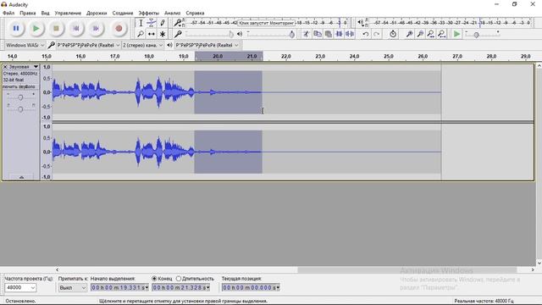Click the Zoom Out icon
This screenshot has height=305, width=542.
pyautogui.click(x=420, y=34)
